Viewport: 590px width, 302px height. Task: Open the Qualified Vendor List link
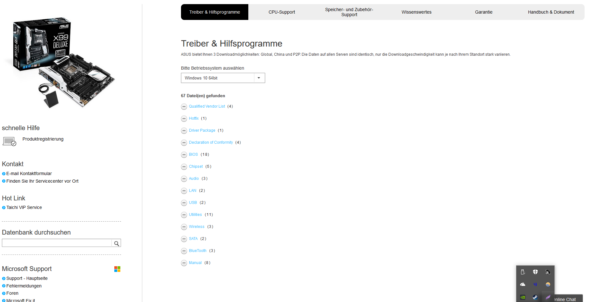207,106
